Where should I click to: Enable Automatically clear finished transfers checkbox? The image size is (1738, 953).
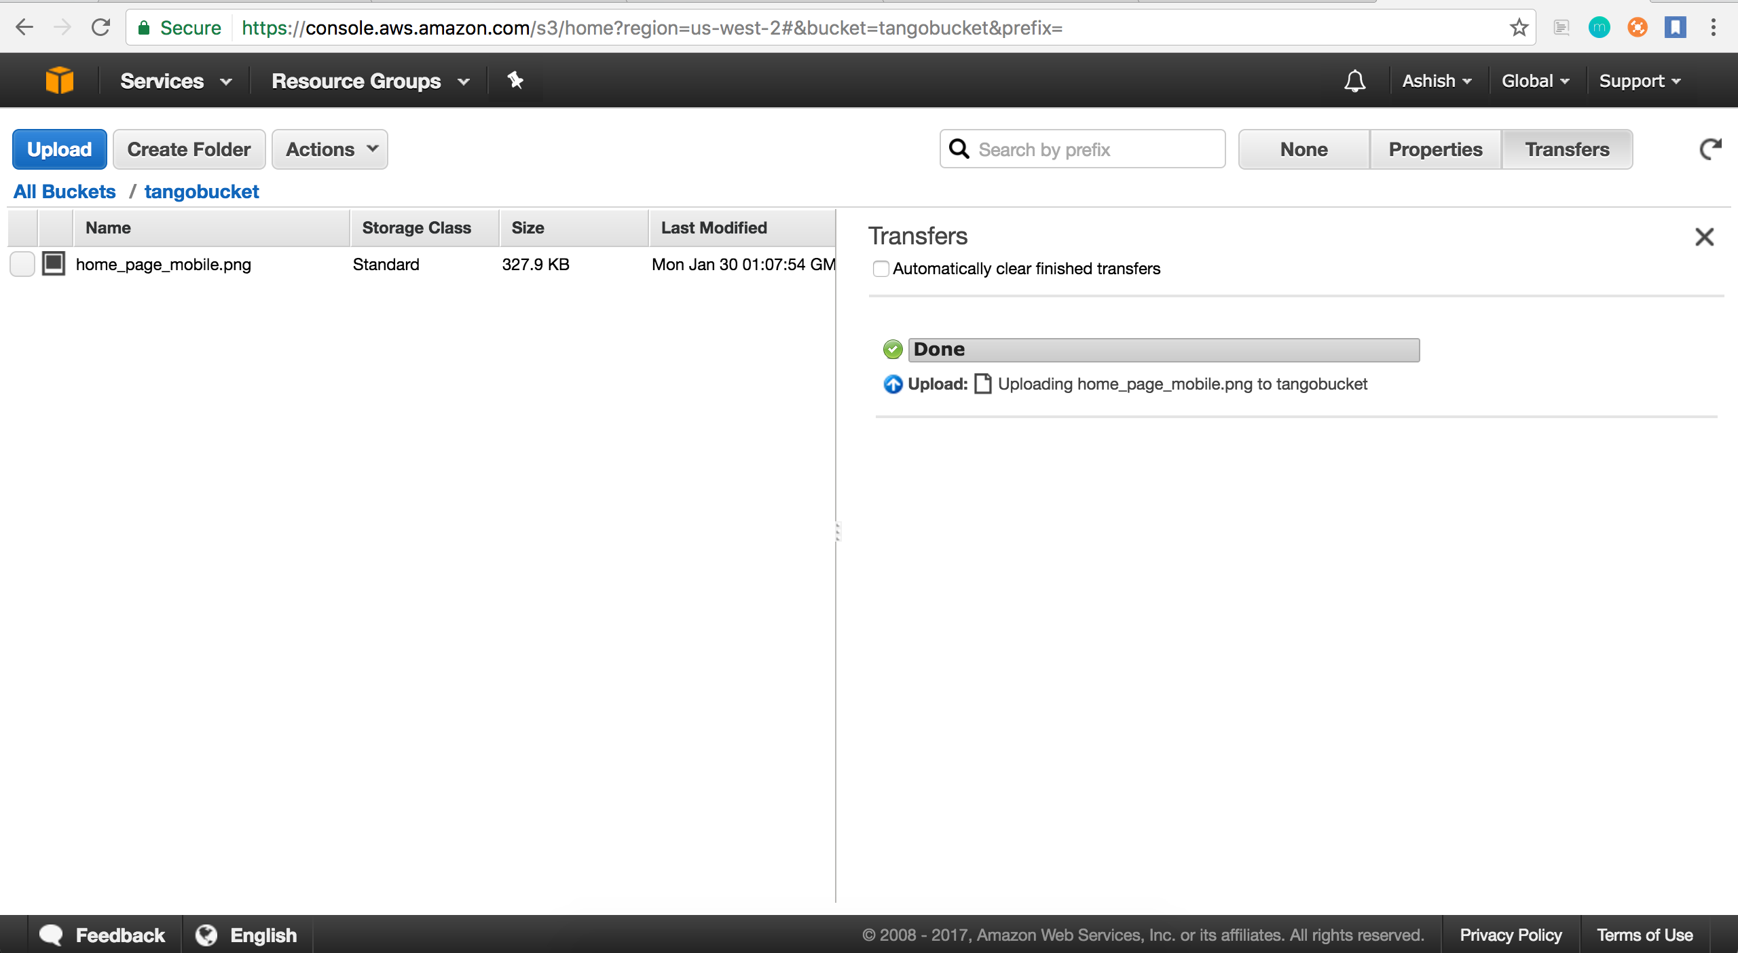[881, 269]
